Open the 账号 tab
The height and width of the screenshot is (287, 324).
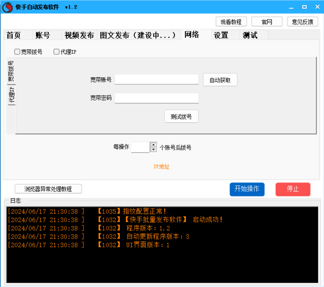click(47, 35)
